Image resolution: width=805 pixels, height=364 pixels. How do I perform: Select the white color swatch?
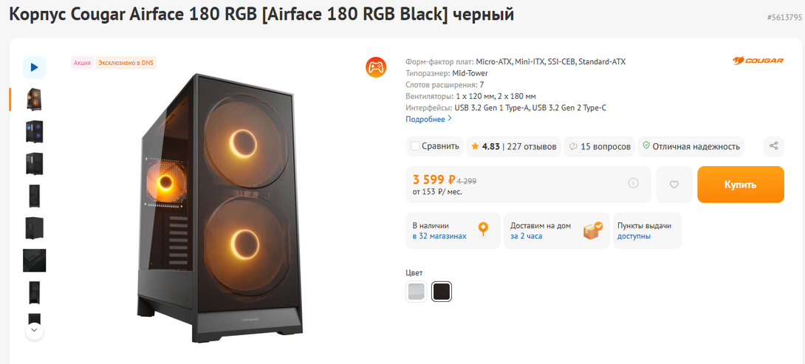(x=417, y=292)
